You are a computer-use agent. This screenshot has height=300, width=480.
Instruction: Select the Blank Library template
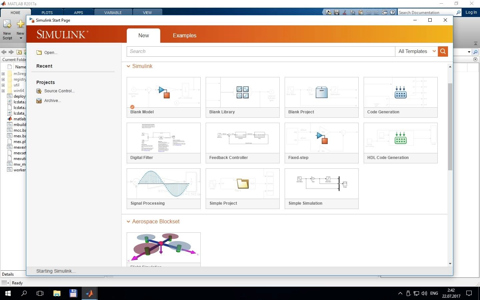coord(243,97)
